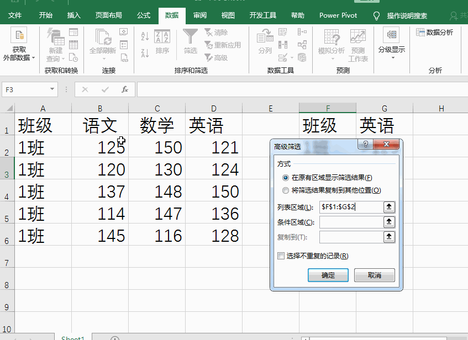Click cell B1 语文

click(x=100, y=124)
